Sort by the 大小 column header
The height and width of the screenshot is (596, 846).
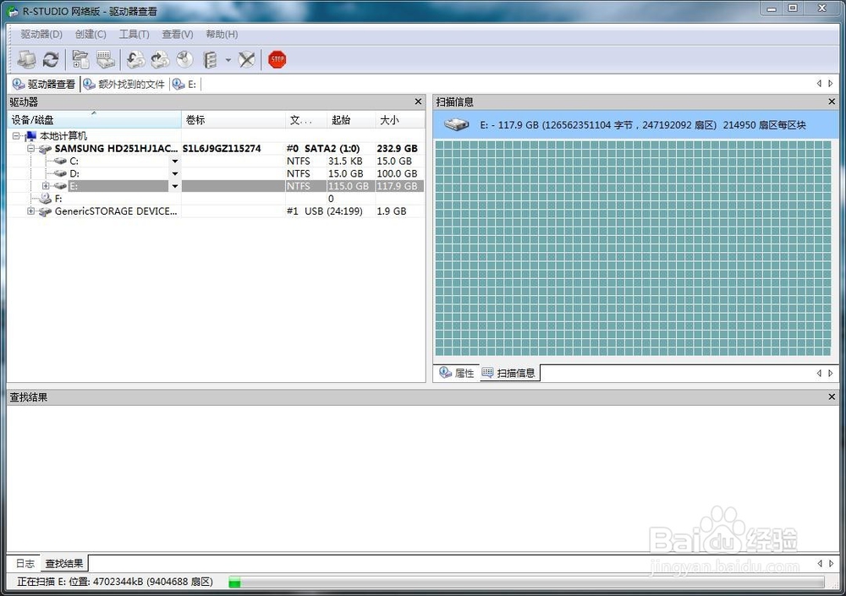coord(399,120)
